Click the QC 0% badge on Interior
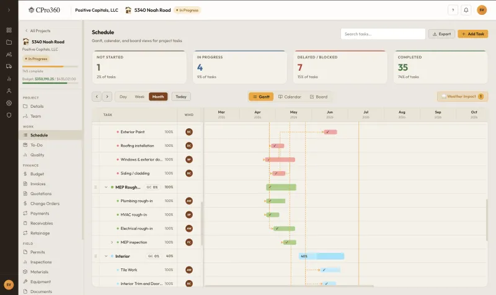 point(153,256)
